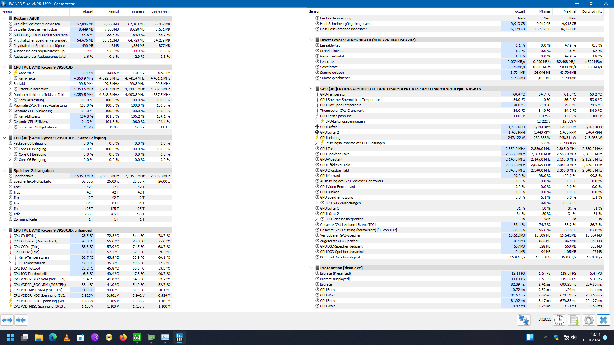Screen dimensions: 614x345
Task: Click the expand columns double-arrow button
Action: pyautogui.click(x=7, y=320)
